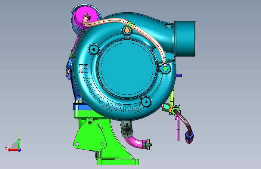This screenshot has width=261, height=169.
Task: Select the bolt in the lower-right housing boss
Action: click(146, 102)
